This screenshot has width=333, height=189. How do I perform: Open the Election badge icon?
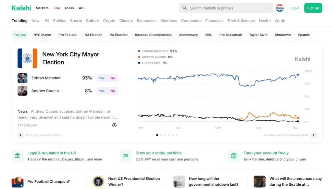click(x=280, y=8)
